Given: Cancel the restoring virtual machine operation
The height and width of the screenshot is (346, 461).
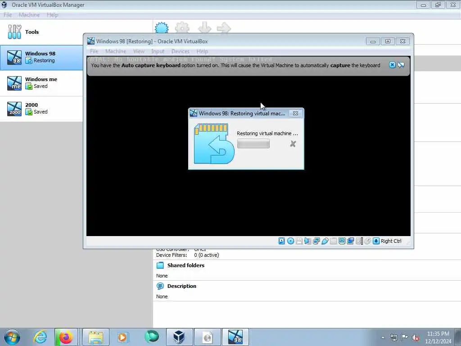Looking at the screenshot, I should 293,144.
